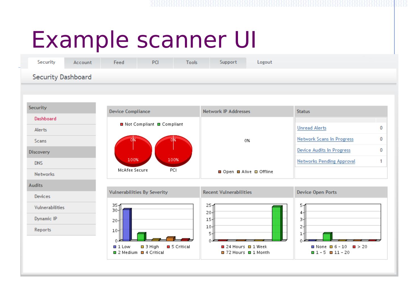Select Dynamic IP sidebar item
Screen dimensions: 408x306
tap(46, 219)
